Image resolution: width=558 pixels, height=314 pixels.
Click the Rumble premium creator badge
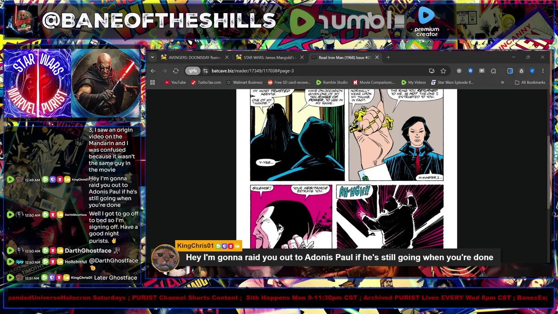pyautogui.click(x=426, y=22)
